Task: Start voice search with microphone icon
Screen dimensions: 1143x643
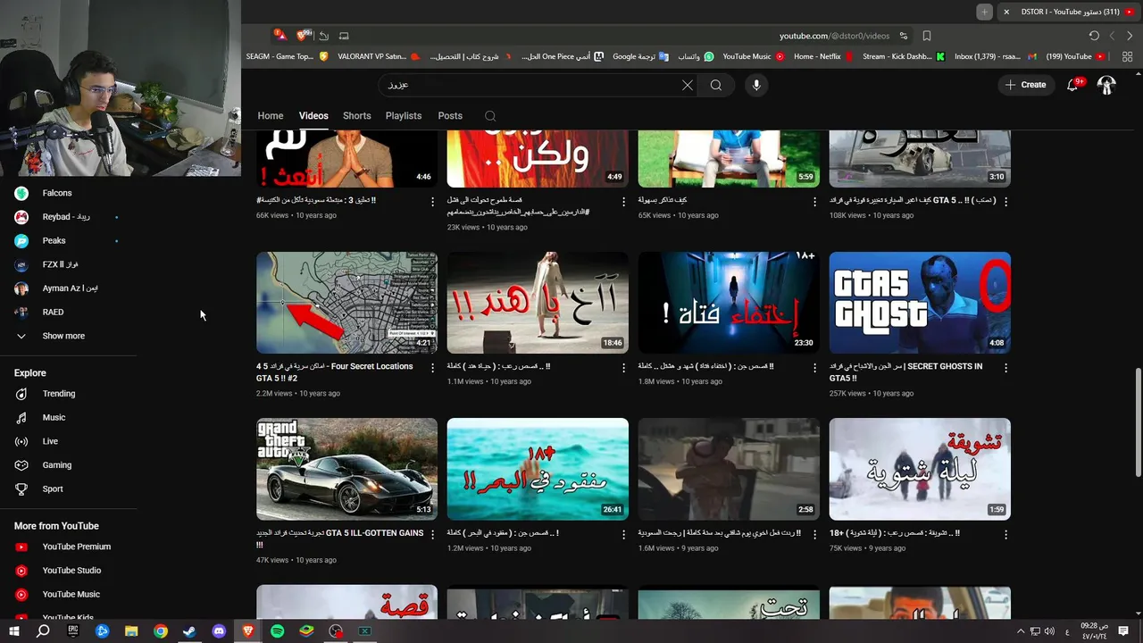Action: point(756,85)
